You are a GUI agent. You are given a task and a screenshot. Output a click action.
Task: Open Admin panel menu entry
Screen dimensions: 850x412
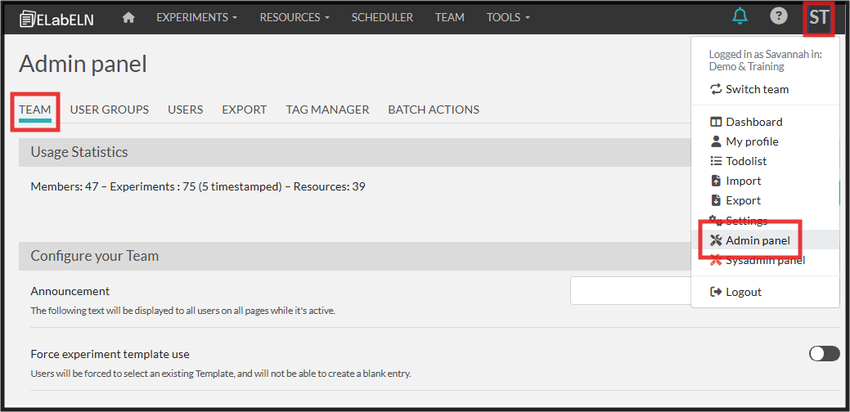click(x=757, y=240)
